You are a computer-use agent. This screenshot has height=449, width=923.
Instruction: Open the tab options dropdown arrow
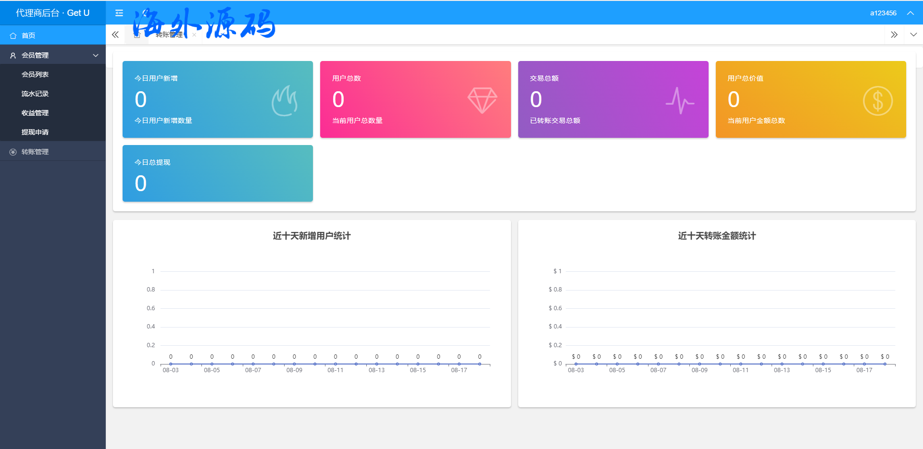tap(913, 35)
